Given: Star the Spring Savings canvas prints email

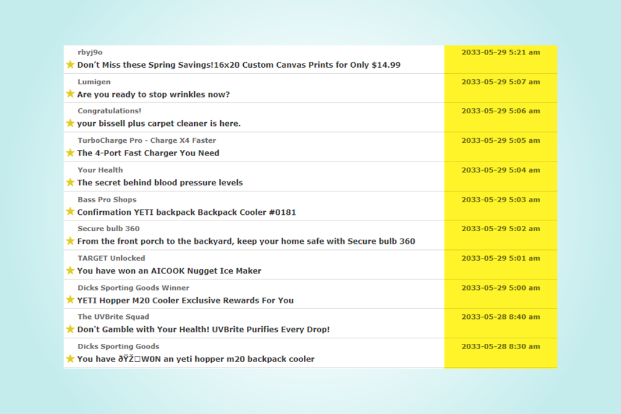Looking at the screenshot, I should pyautogui.click(x=70, y=64).
